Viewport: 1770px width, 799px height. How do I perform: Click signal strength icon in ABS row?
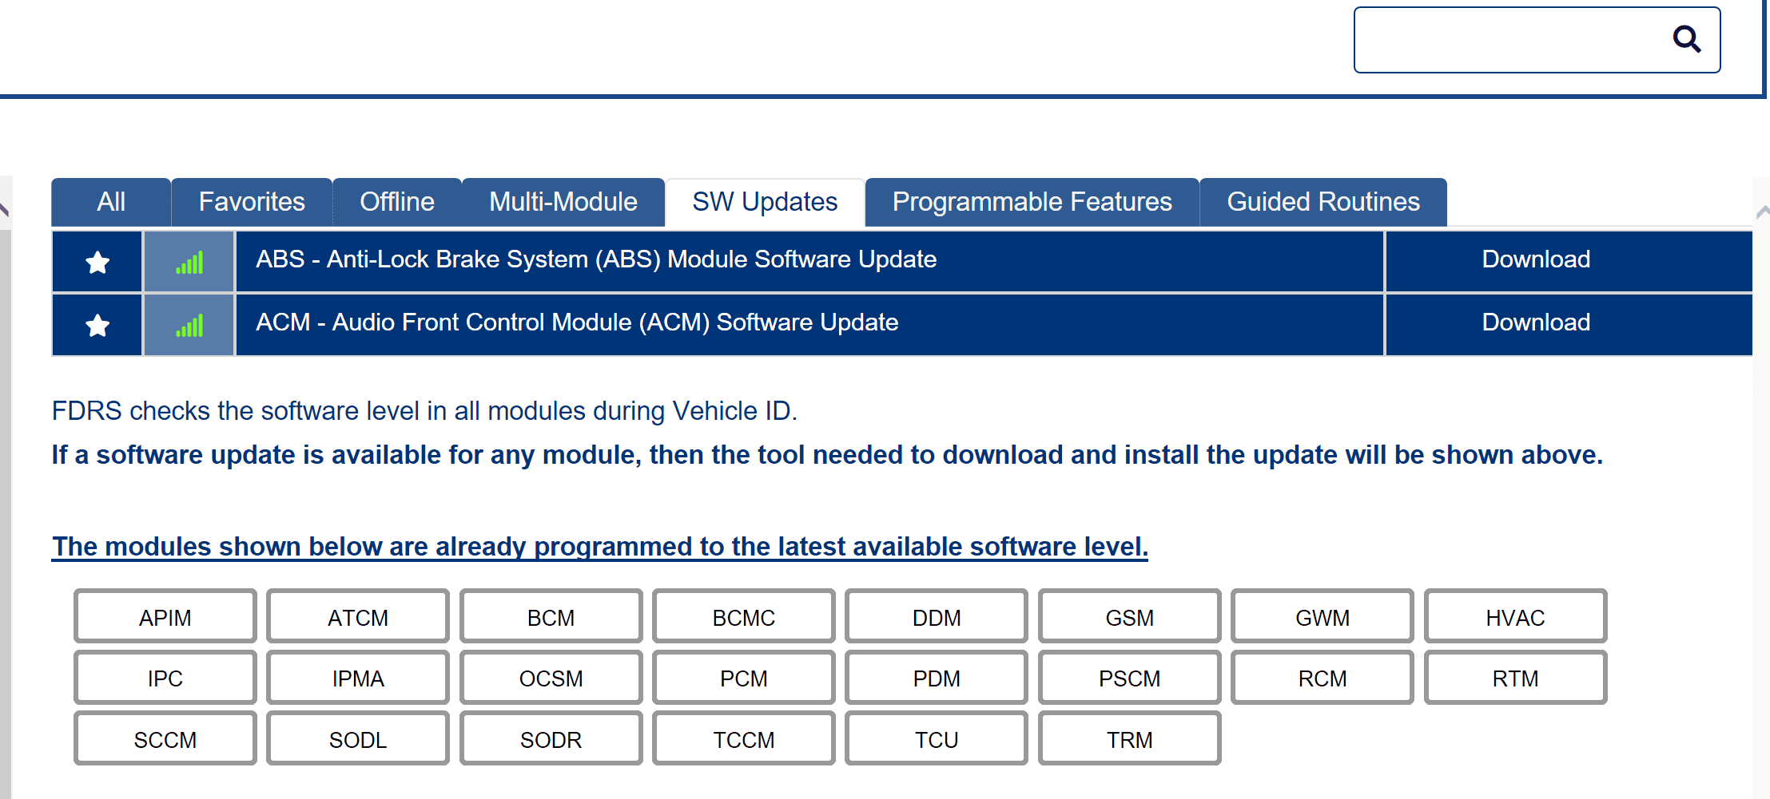(189, 262)
